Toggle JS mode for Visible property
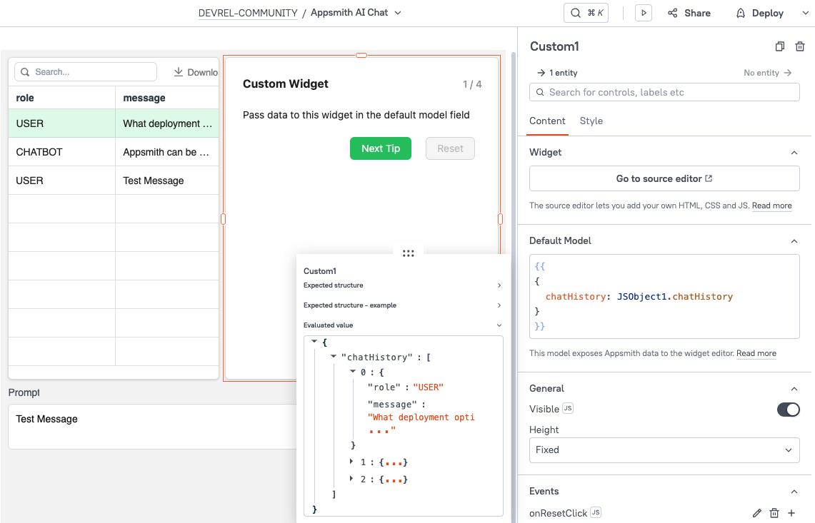The height and width of the screenshot is (523, 815). click(568, 409)
